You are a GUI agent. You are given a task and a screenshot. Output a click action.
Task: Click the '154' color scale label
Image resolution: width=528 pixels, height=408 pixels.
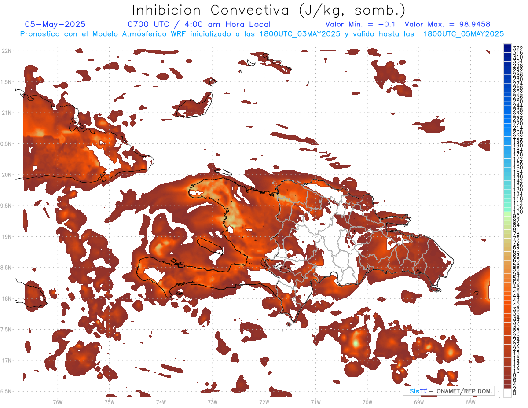(x=518, y=172)
